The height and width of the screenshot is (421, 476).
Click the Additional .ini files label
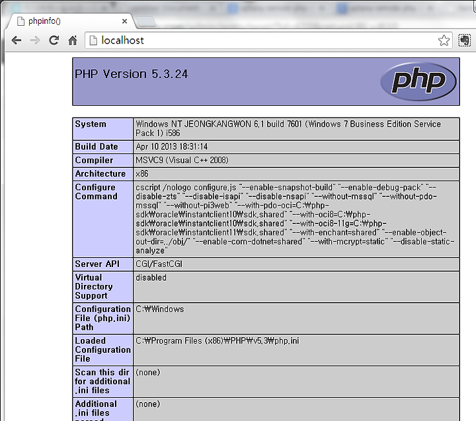click(x=96, y=412)
